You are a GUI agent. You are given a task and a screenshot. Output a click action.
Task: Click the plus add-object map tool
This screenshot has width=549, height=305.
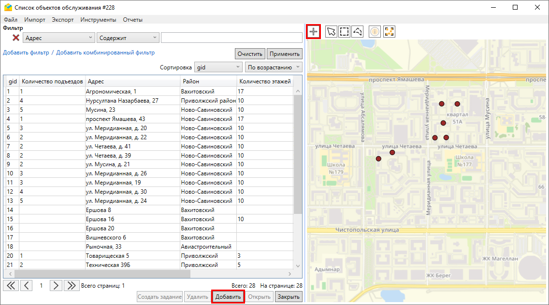314,32
